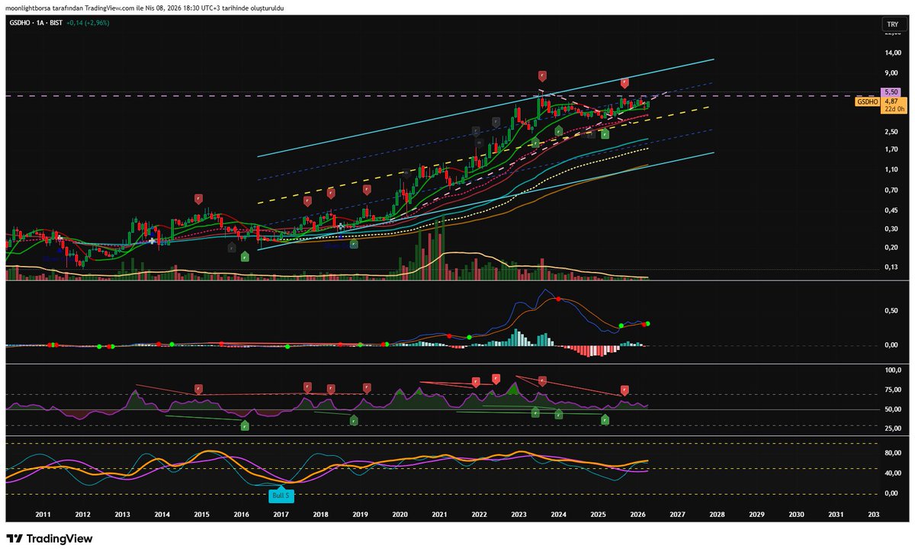This screenshot has height=555, width=915.
Task: Click the +0,14 (+2,96%) change value
Action: [x=87, y=23]
